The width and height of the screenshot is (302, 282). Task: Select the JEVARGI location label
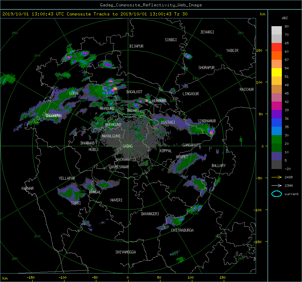(x=207, y=32)
